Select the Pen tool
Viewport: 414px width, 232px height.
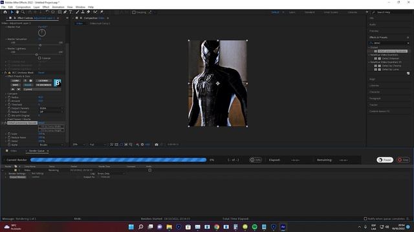[65, 12]
